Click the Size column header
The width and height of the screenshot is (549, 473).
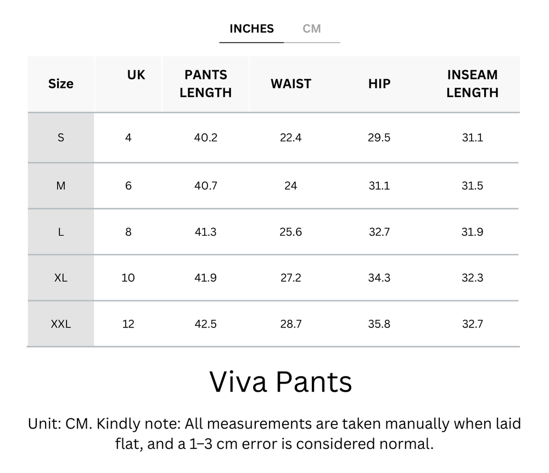[60, 84]
